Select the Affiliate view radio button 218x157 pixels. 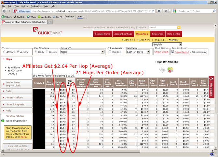(x=4, y=52)
